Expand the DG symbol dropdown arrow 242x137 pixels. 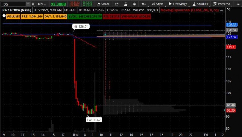(x=28, y=4)
